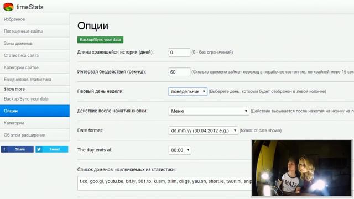This screenshot has height=199, width=354.
Task: Click the green Backup/Sync your data button
Action: (100, 40)
